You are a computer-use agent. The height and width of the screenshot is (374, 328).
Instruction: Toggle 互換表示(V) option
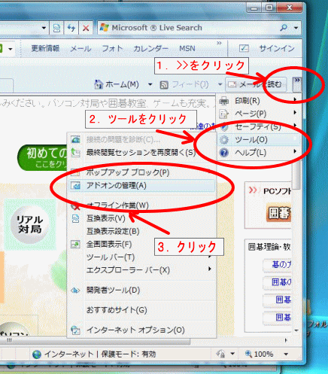(141, 218)
